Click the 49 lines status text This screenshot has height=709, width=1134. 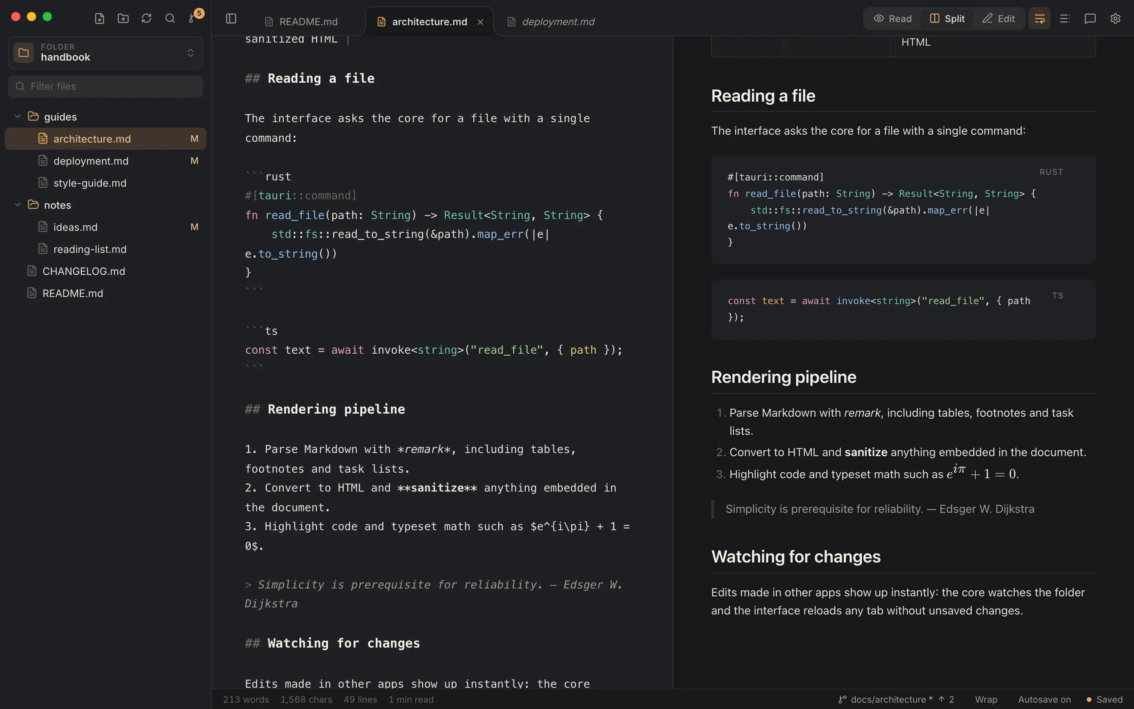[360, 700]
